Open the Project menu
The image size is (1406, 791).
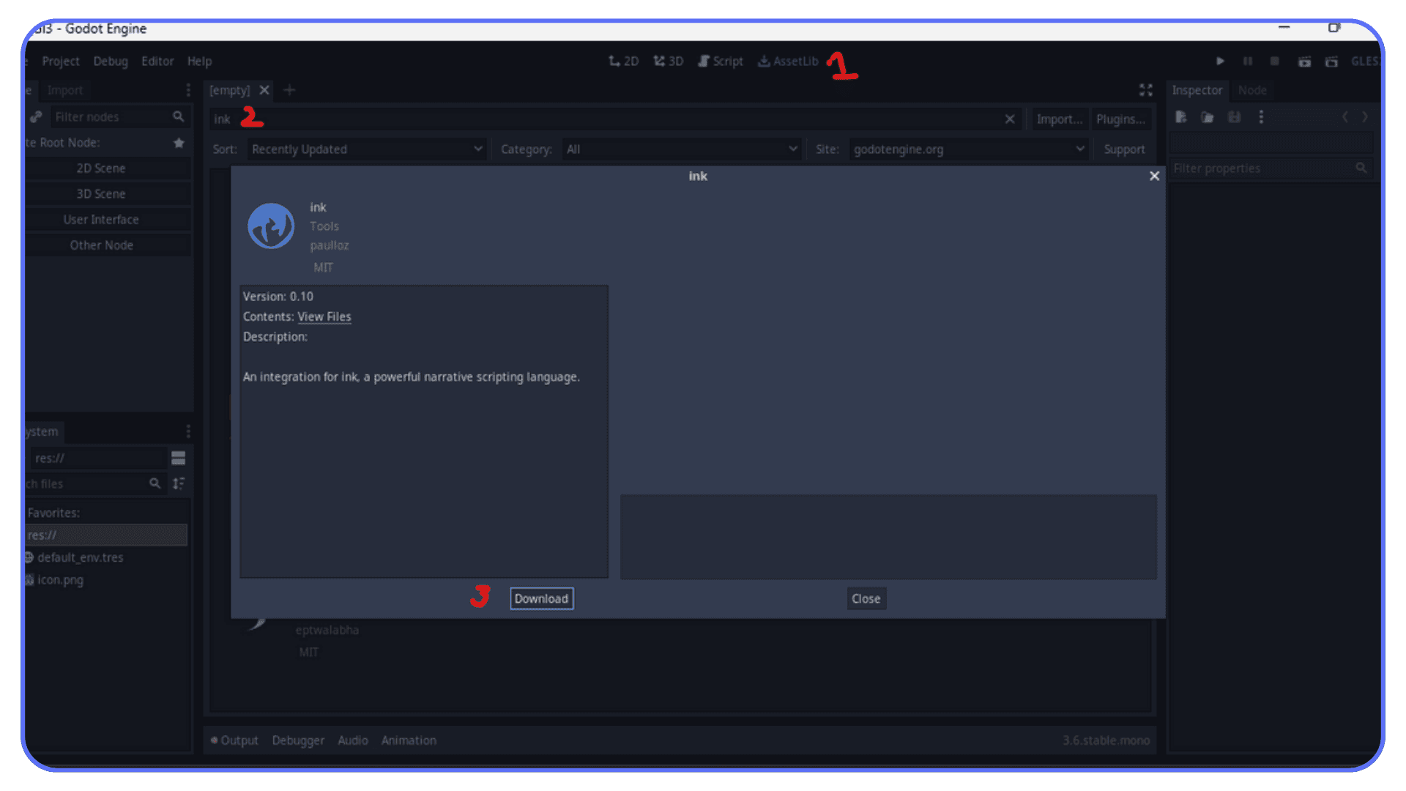(x=61, y=61)
